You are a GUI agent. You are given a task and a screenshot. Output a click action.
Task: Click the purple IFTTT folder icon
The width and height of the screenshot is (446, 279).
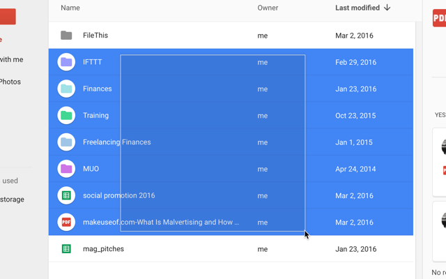(x=66, y=62)
